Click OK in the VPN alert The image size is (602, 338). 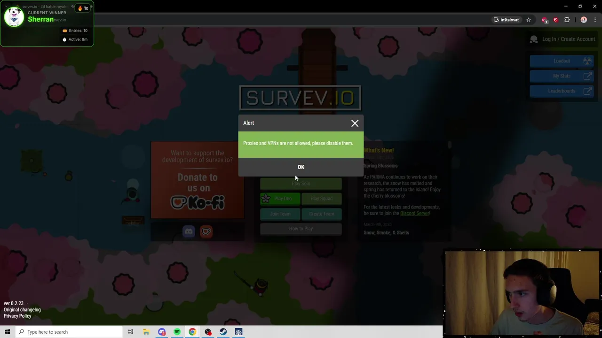301,167
